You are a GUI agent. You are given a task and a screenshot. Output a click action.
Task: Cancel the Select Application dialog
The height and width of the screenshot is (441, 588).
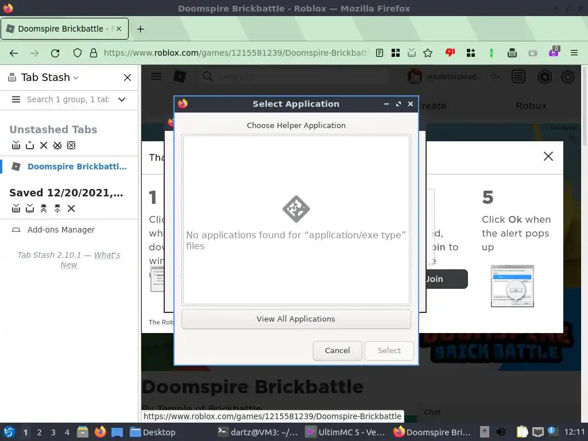(x=337, y=350)
